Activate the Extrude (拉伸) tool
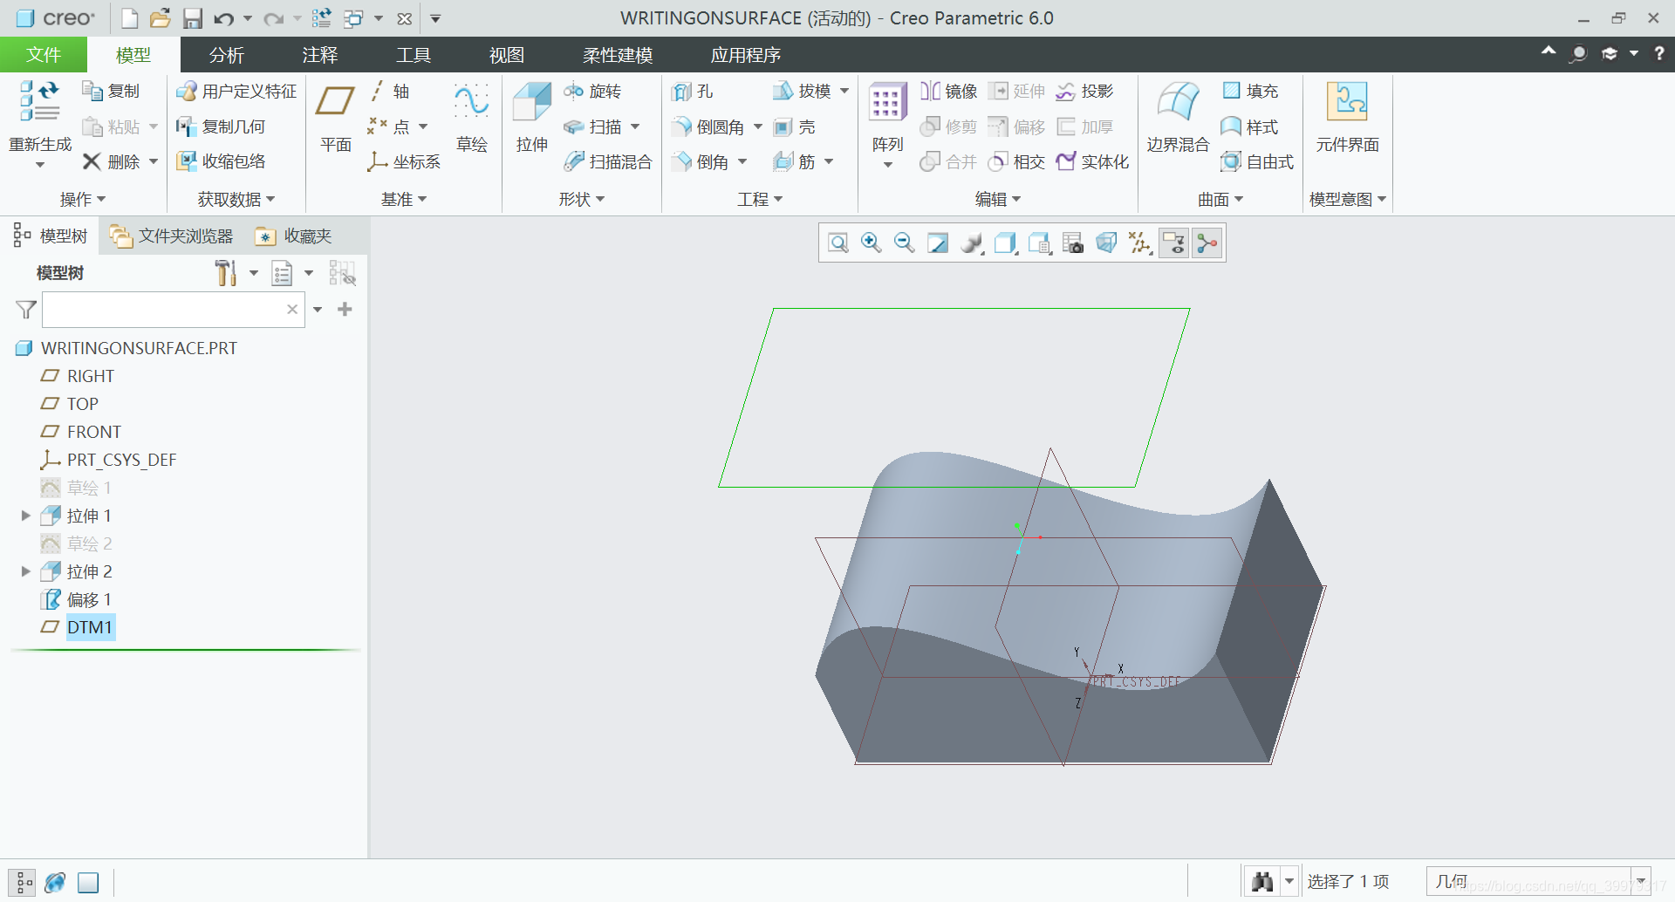Viewport: 1675px width, 902px height. click(x=531, y=119)
